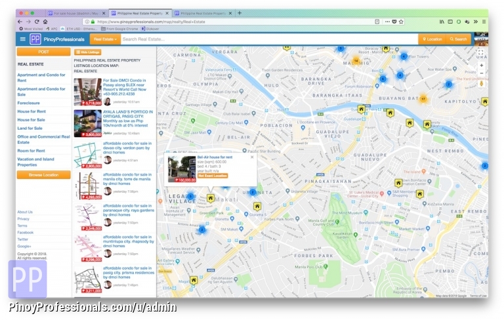Toggle the Hide Listings button
504x320 pixels.
[x=88, y=52]
